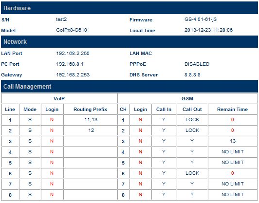259x203 pixels.
Task: Select the firmware version GS-4.01-61-j3
Action: click(x=201, y=19)
